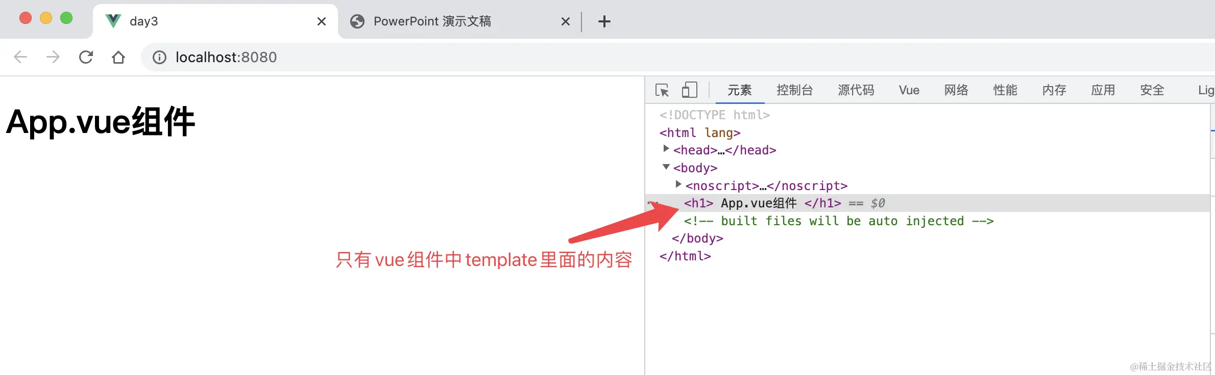The height and width of the screenshot is (375, 1215).
Task: Open the 源代码 devtools panel
Action: click(x=856, y=90)
